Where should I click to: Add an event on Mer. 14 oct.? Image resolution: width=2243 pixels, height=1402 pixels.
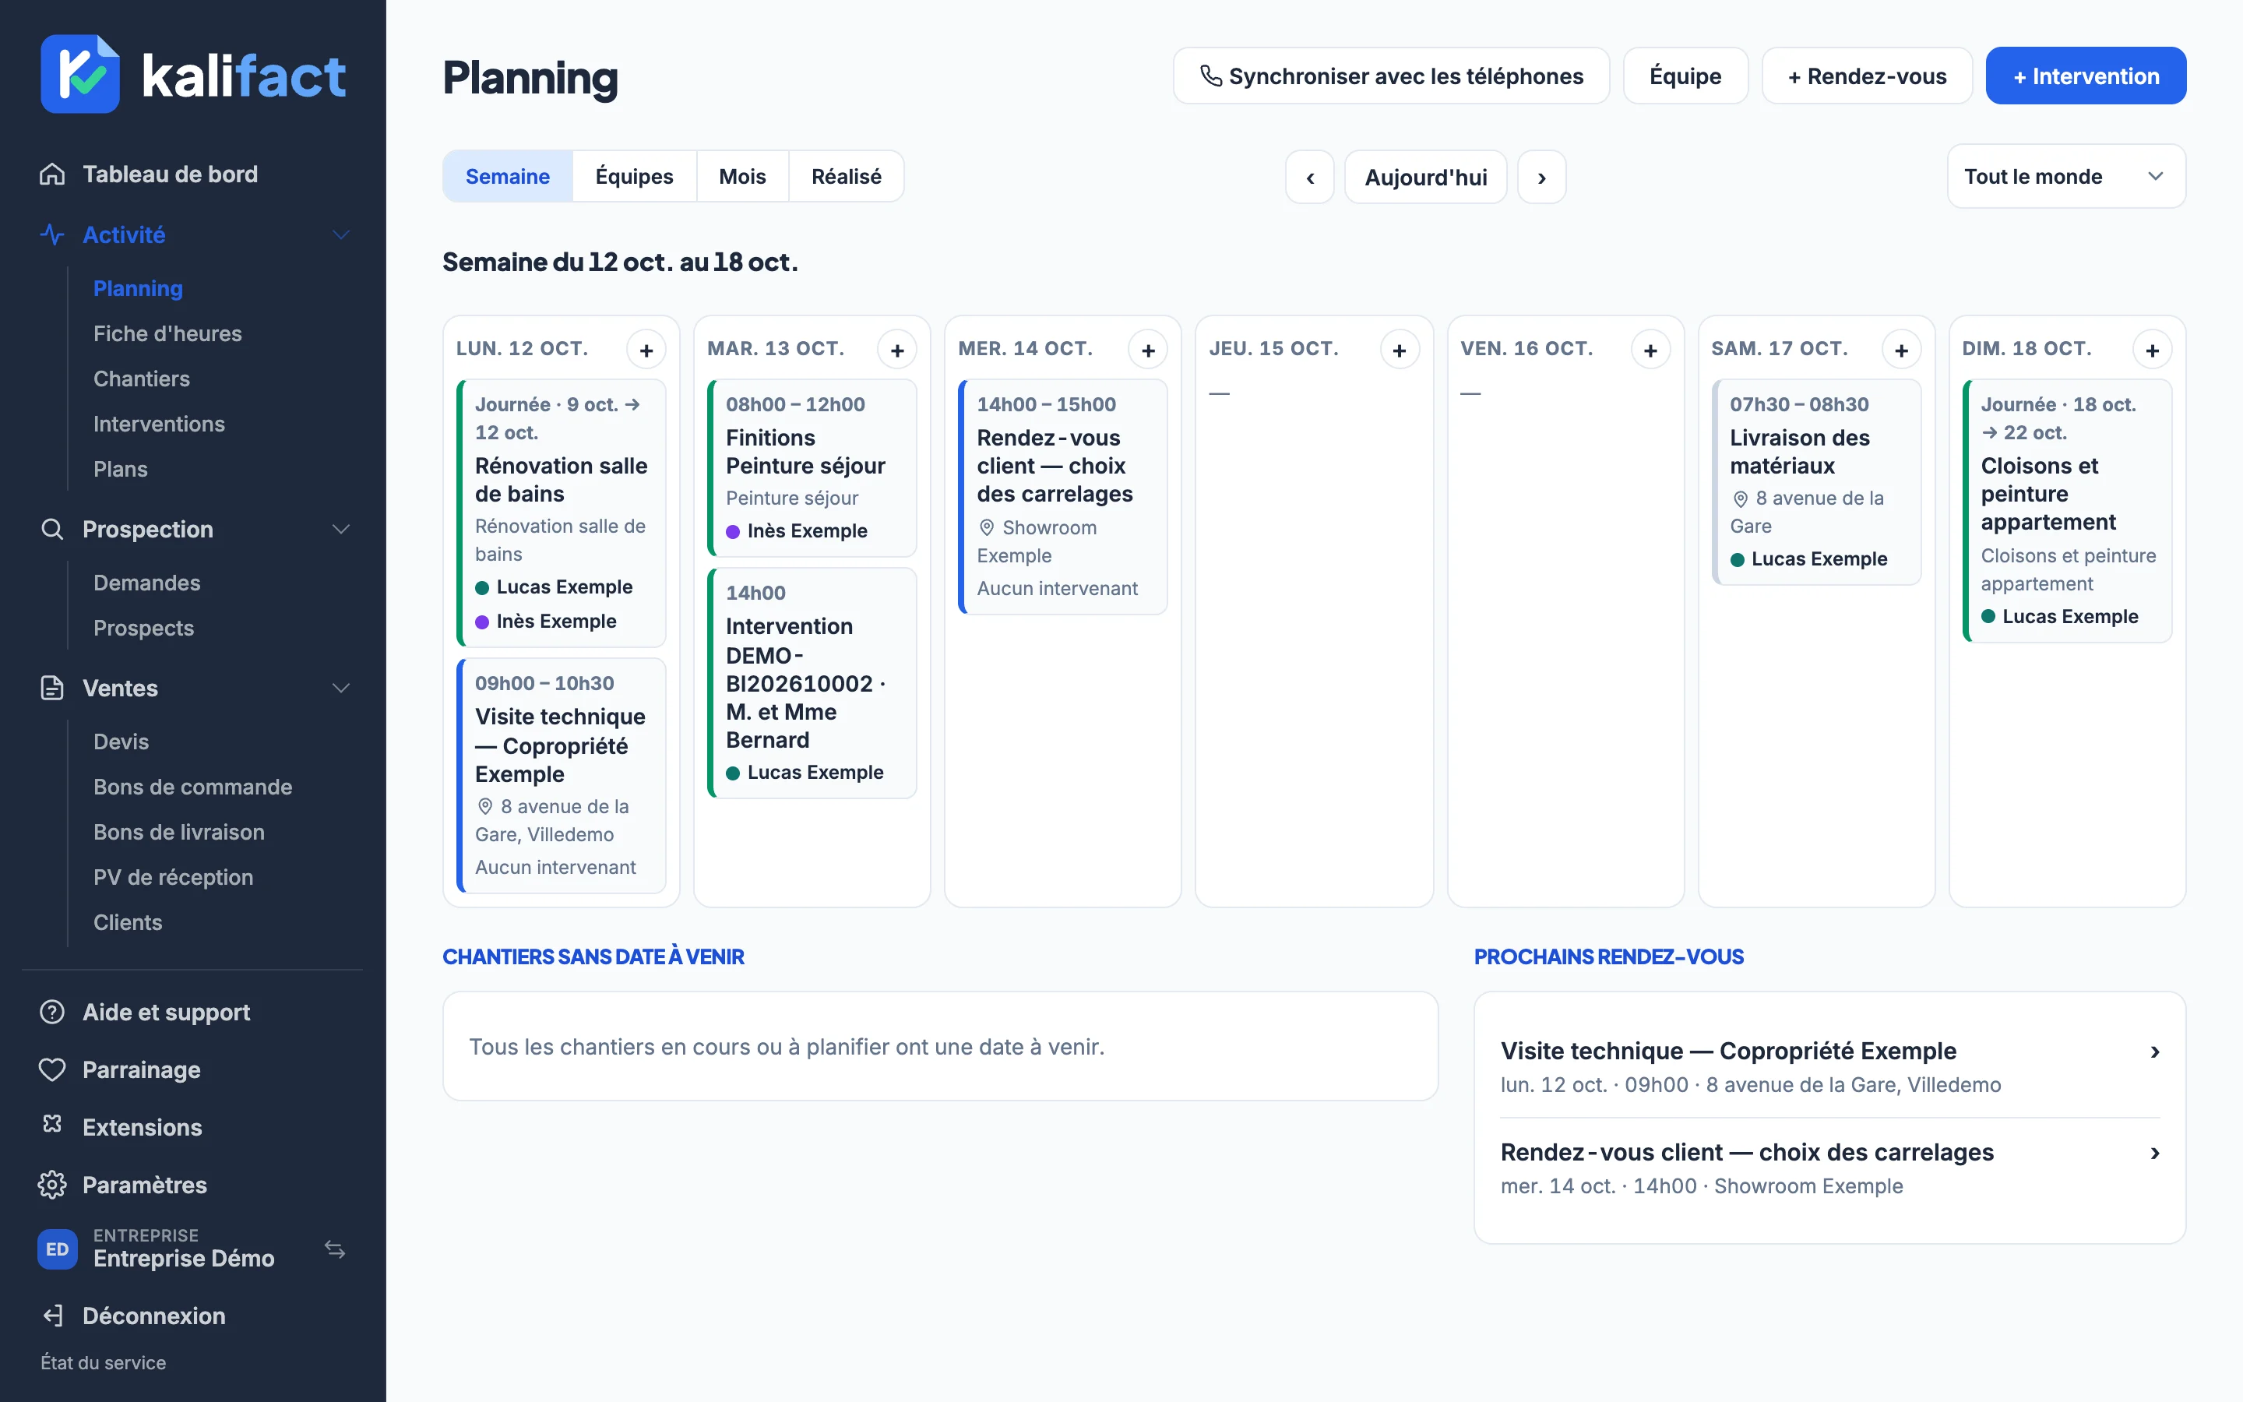coord(1149,350)
